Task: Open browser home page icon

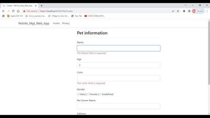Action: coord(18,11)
